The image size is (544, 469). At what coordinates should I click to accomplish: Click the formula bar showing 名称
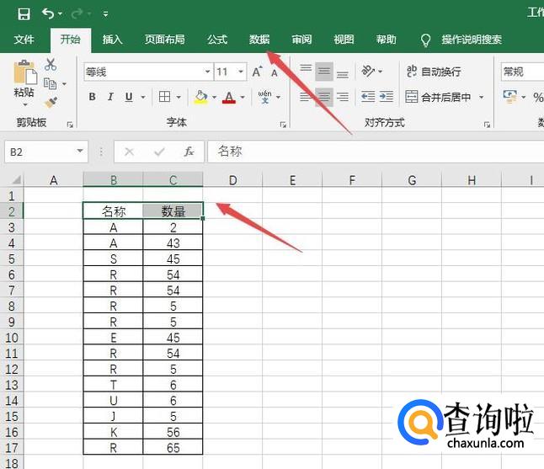pyautogui.click(x=376, y=152)
